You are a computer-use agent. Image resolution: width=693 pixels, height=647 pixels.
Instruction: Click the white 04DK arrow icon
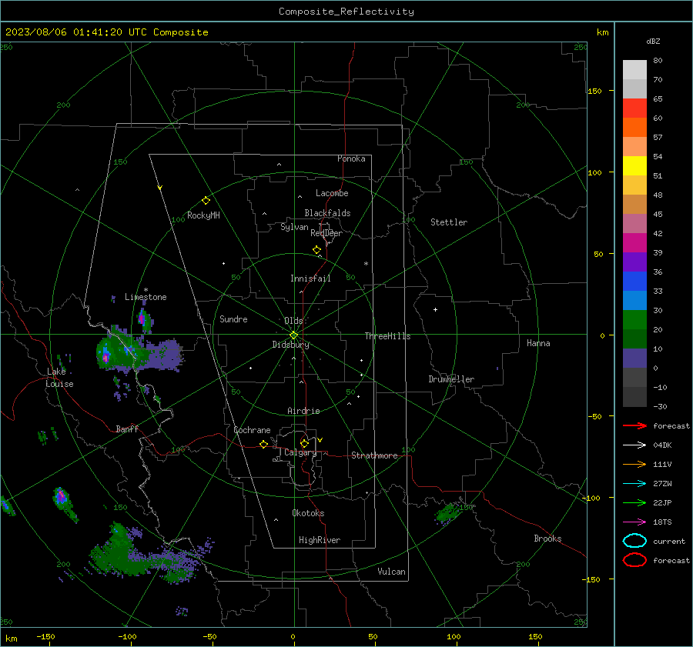(634, 445)
